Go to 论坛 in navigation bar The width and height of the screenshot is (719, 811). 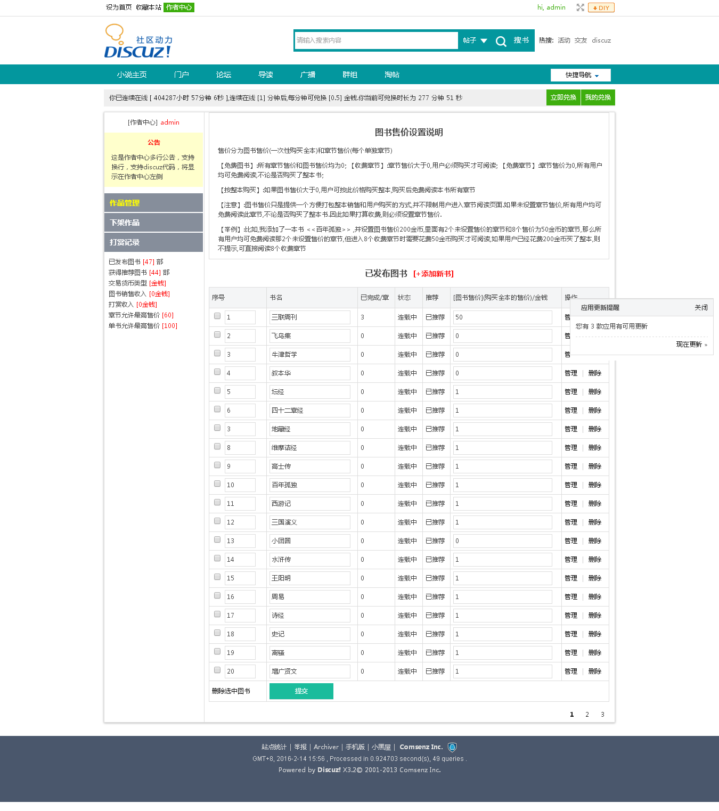tap(224, 75)
